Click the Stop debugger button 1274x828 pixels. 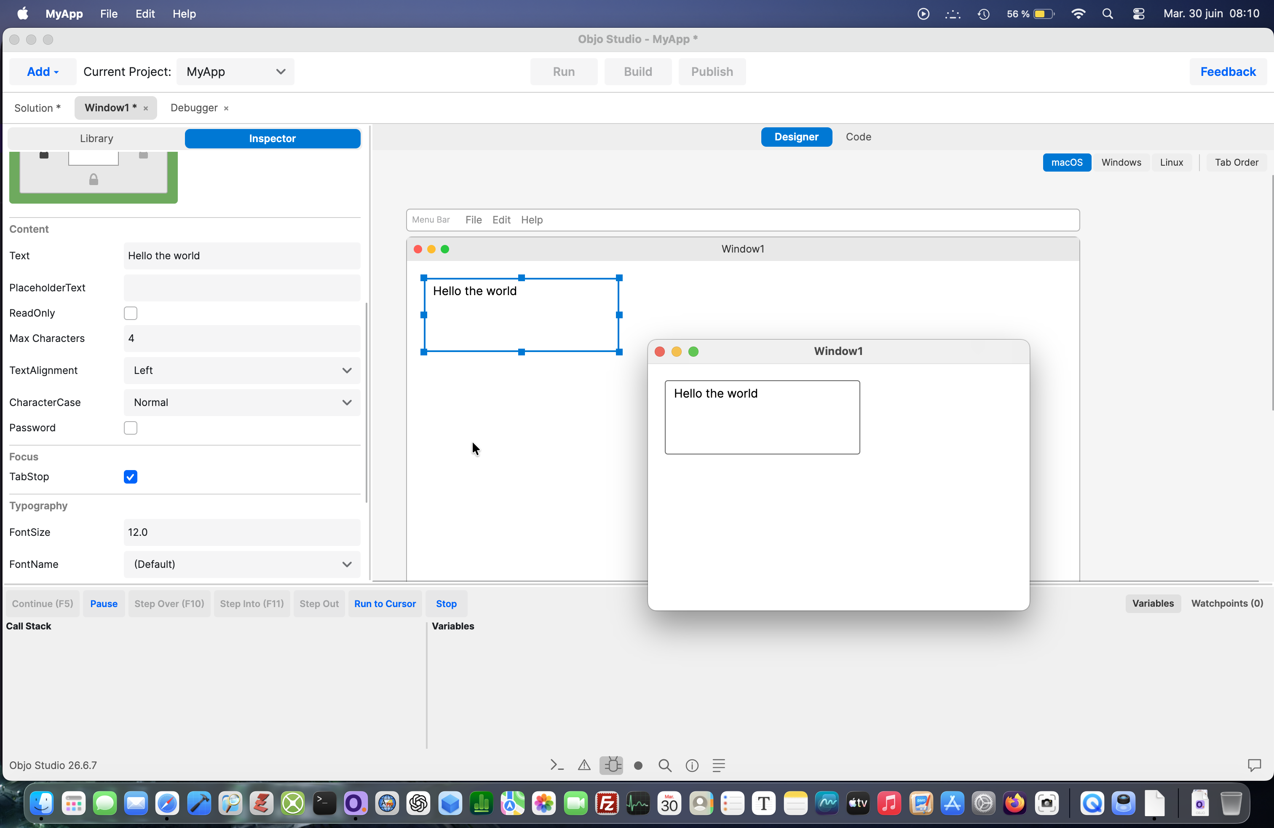coord(447,604)
